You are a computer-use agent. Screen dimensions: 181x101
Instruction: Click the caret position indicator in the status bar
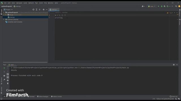point(154,99)
